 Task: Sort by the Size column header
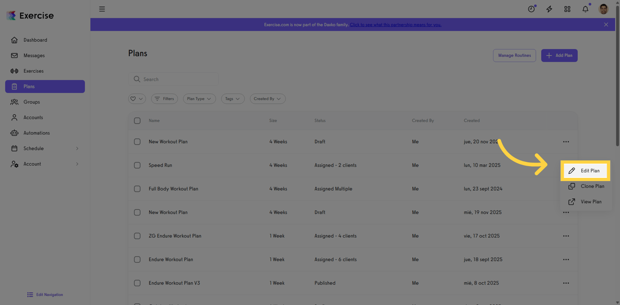click(273, 121)
